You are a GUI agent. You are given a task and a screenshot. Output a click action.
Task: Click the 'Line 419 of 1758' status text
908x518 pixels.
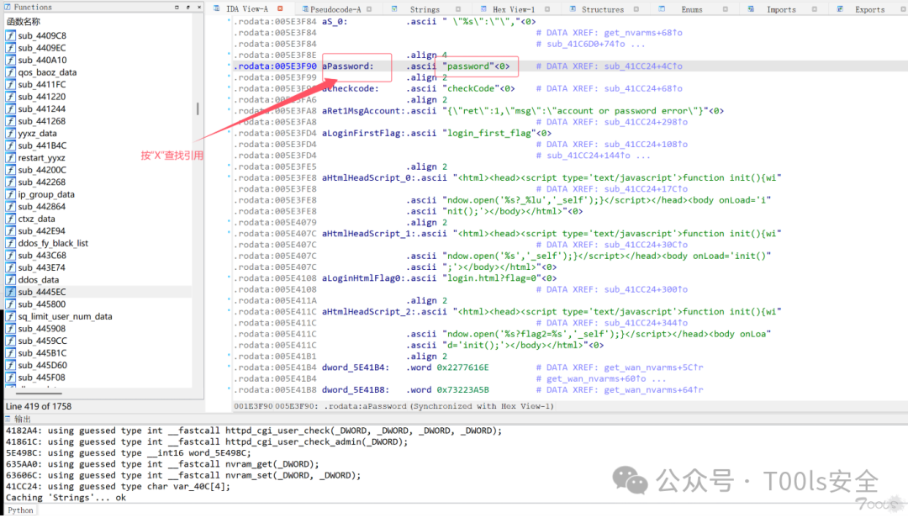tap(39, 406)
